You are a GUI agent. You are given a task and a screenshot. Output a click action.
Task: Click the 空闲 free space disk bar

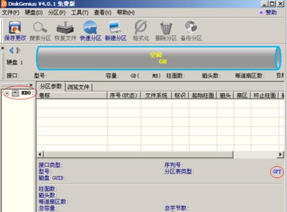[159, 58]
